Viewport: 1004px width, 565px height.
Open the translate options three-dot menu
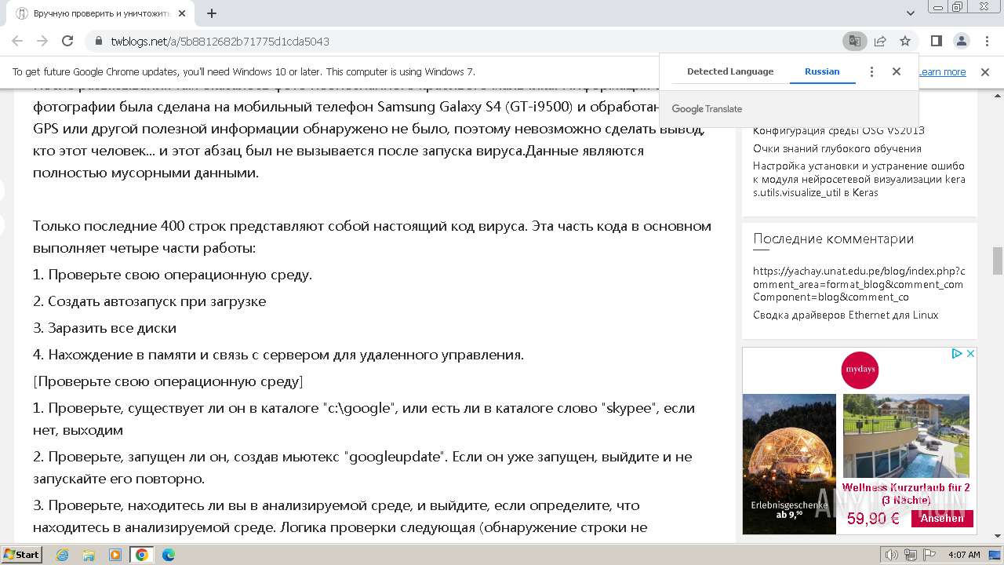point(871,71)
